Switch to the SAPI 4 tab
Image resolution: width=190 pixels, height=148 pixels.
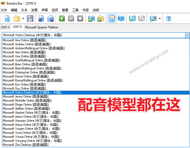[5, 27]
